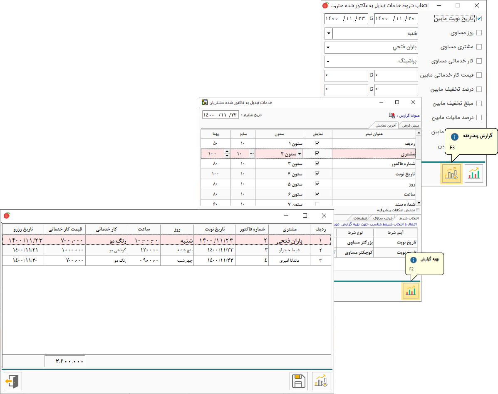Click the عنوان تیتر column header

coord(374,134)
